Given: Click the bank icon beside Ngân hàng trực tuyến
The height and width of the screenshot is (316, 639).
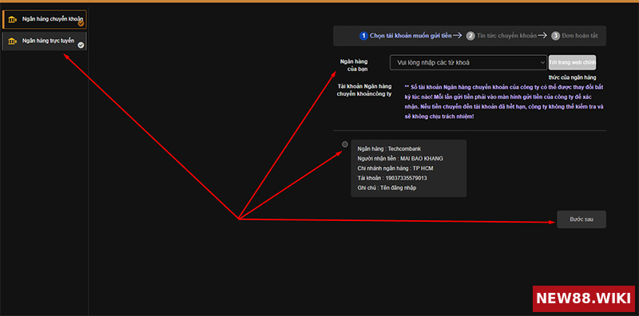Looking at the screenshot, I should 13,41.
